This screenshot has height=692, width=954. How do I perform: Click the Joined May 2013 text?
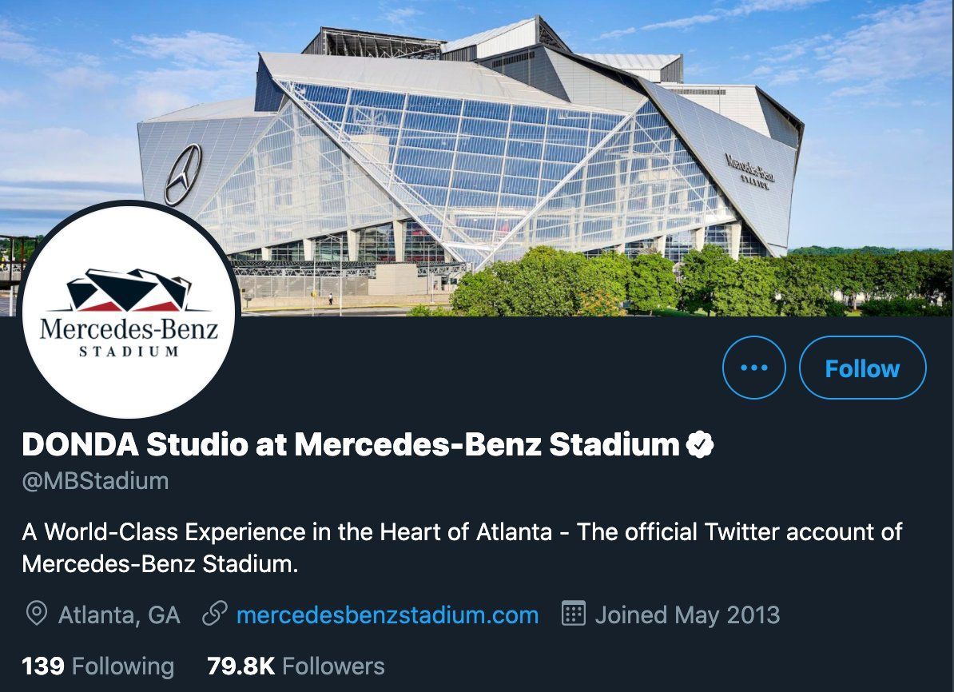click(687, 614)
